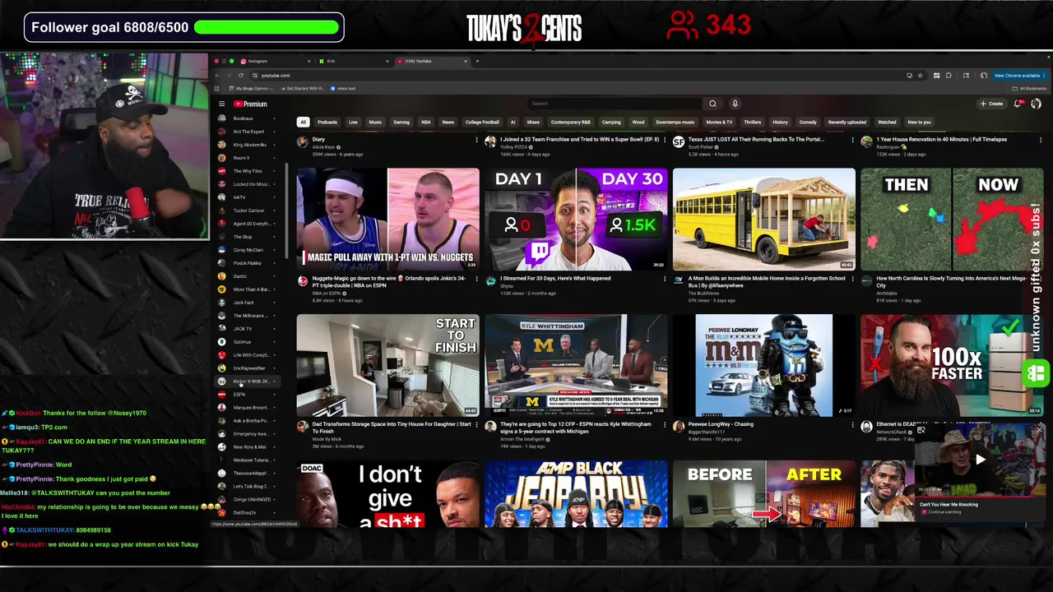Open the Peewee Longway M&M thumbnail
The width and height of the screenshot is (1053, 592).
coord(763,365)
